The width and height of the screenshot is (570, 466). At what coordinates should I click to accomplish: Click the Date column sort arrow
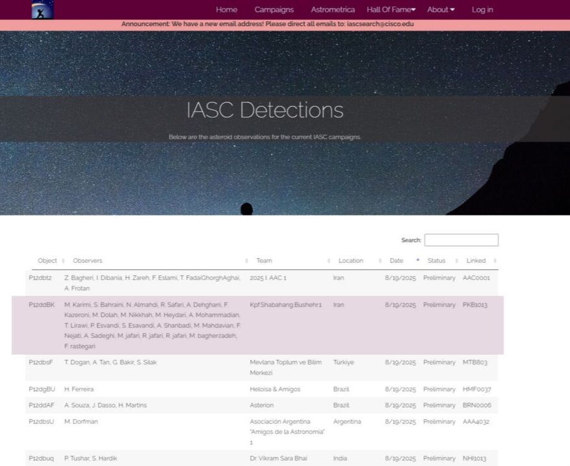click(x=418, y=260)
